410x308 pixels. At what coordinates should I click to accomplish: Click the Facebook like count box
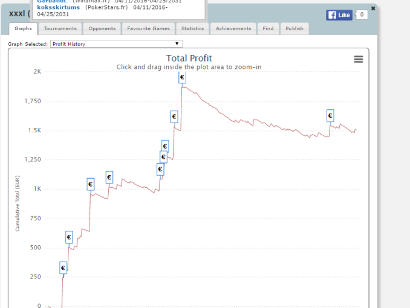362,15
